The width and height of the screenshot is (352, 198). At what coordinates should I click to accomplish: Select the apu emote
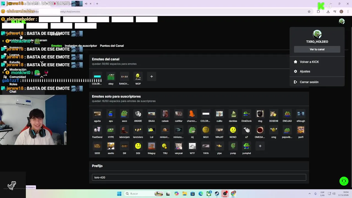pos(111,114)
